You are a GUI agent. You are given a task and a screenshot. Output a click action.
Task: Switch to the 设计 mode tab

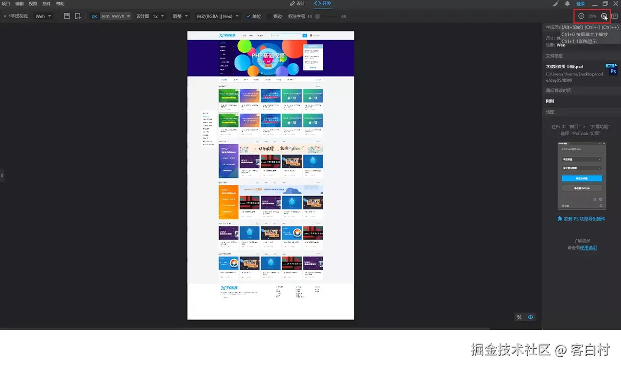298,4
